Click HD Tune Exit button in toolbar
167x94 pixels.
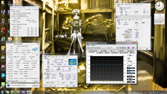coord(133,48)
